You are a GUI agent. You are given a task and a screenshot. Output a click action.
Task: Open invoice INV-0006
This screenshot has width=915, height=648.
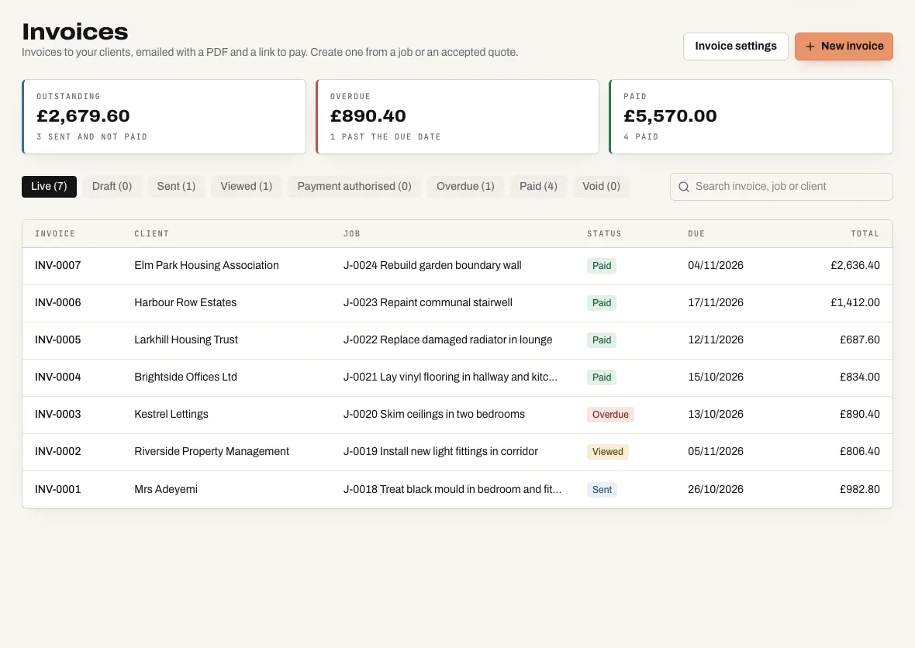tap(58, 303)
